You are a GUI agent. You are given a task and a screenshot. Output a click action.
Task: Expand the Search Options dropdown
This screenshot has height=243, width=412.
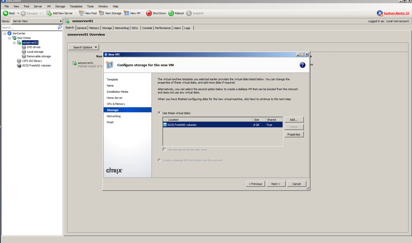pyautogui.click(x=84, y=47)
